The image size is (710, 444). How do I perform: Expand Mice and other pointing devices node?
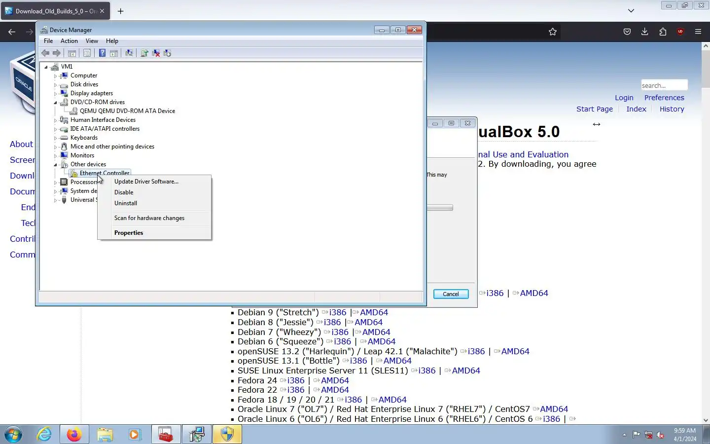click(56, 147)
